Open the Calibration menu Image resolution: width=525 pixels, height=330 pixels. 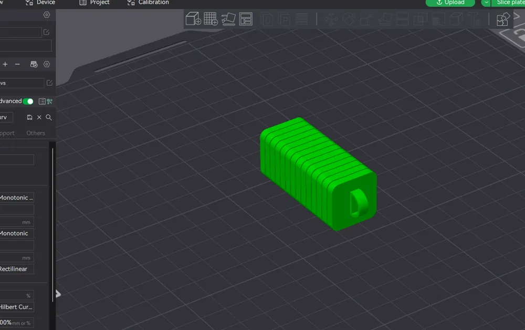[x=148, y=3]
